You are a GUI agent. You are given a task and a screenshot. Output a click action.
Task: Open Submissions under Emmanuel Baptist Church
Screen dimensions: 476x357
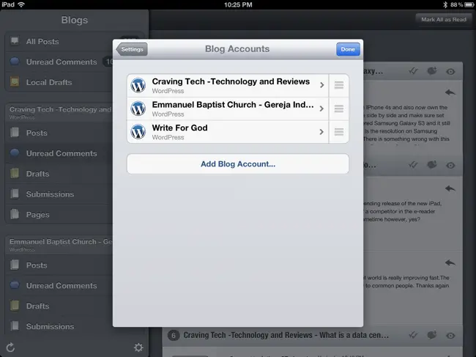59,326
